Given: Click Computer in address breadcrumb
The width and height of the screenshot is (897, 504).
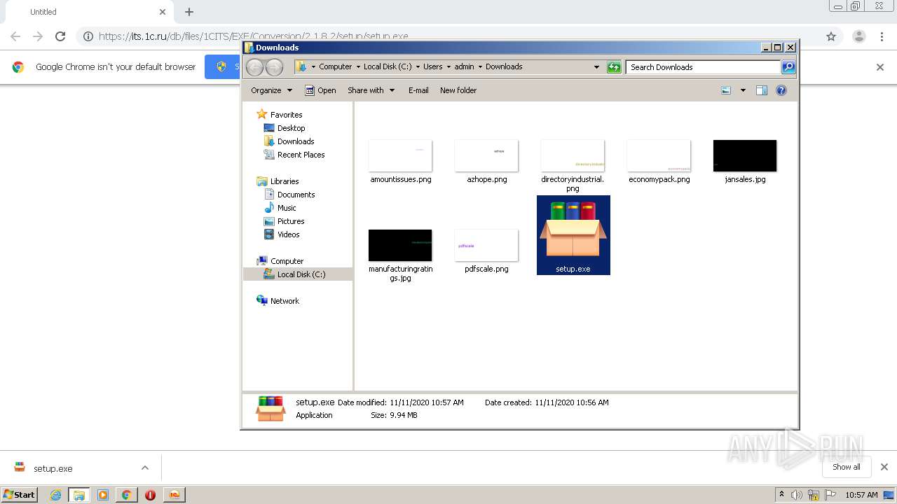Looking at the screenshot, I should click(x=335, y=66).
